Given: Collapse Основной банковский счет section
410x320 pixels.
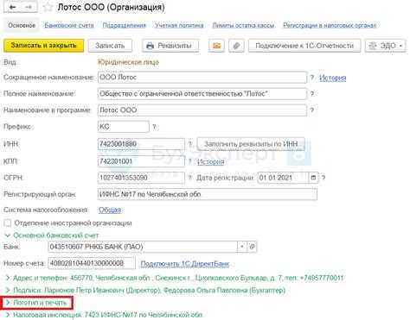Looking at the screenshot, I should 52,235.
